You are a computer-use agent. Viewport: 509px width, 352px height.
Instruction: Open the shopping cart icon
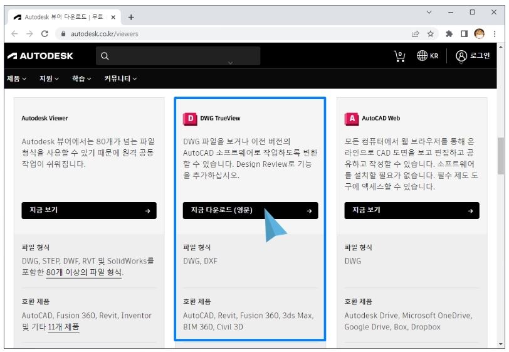(399, 56)
